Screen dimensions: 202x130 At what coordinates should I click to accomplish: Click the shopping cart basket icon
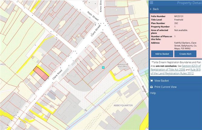[151, 81]
